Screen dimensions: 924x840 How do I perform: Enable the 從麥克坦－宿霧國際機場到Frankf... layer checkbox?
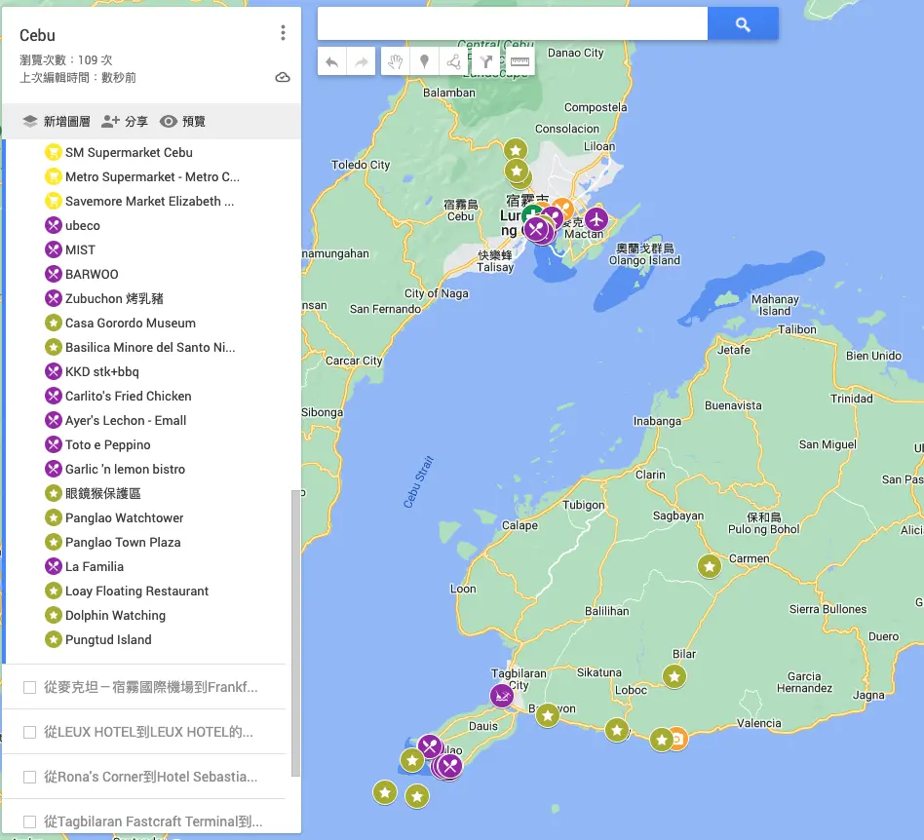point(29,687)
